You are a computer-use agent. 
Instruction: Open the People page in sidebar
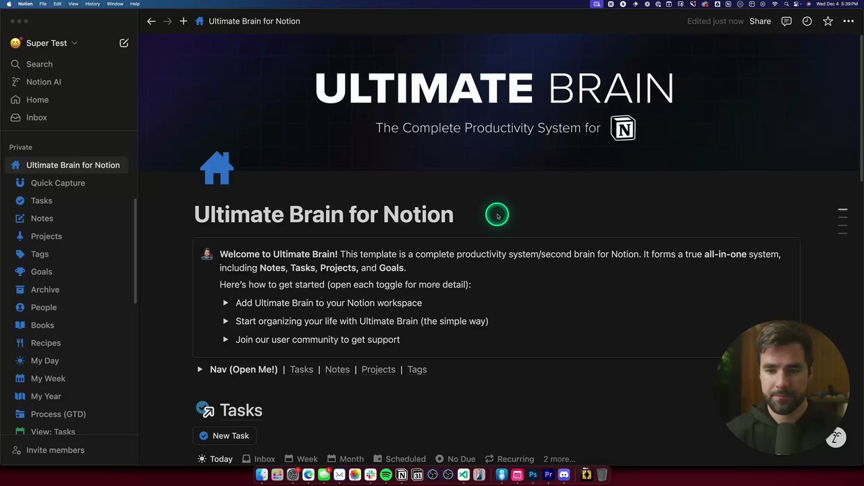point(43,307)
